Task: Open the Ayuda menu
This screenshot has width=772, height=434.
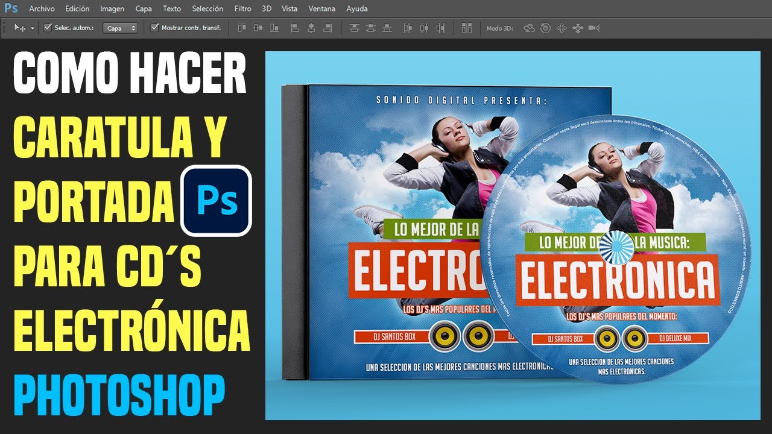Action: [357, 9]
